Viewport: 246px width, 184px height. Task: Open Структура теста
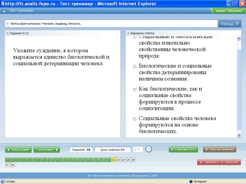183,149
